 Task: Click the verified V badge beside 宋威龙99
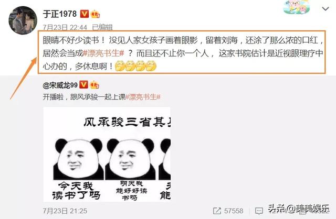point(83,85)
